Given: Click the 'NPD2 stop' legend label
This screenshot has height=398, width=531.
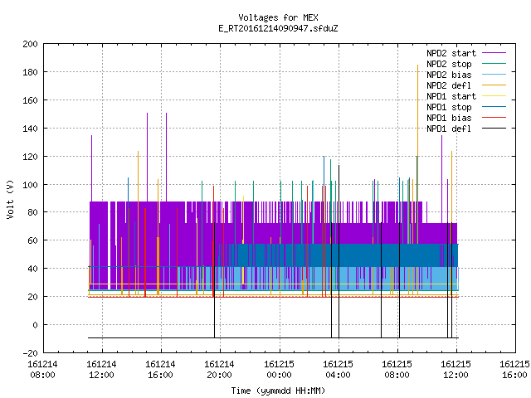Looking at the screenshot, I should tap(449, 64).
